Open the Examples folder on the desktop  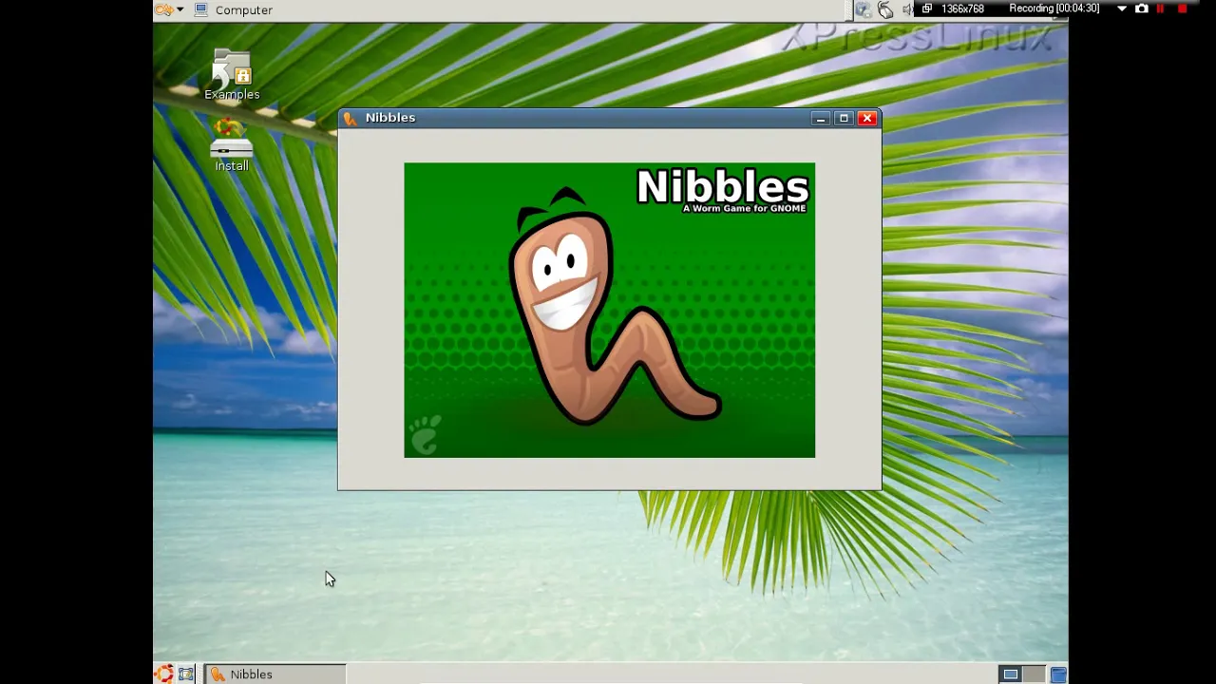point(232,74)
